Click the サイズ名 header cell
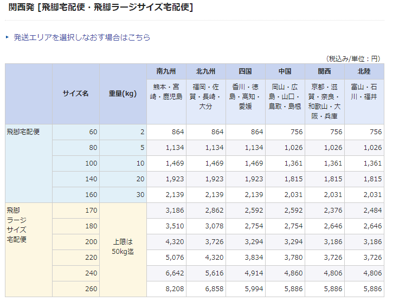 click(x=76, y=94)
